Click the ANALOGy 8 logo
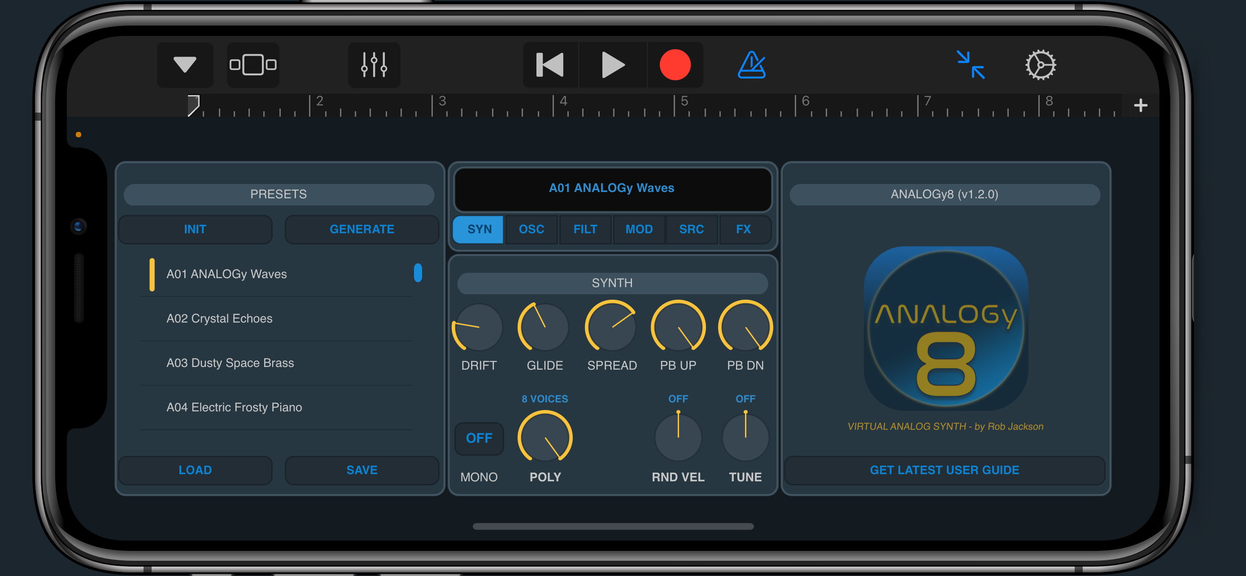This screenshot has width=1246, height=576. click(x=945, y=329)
